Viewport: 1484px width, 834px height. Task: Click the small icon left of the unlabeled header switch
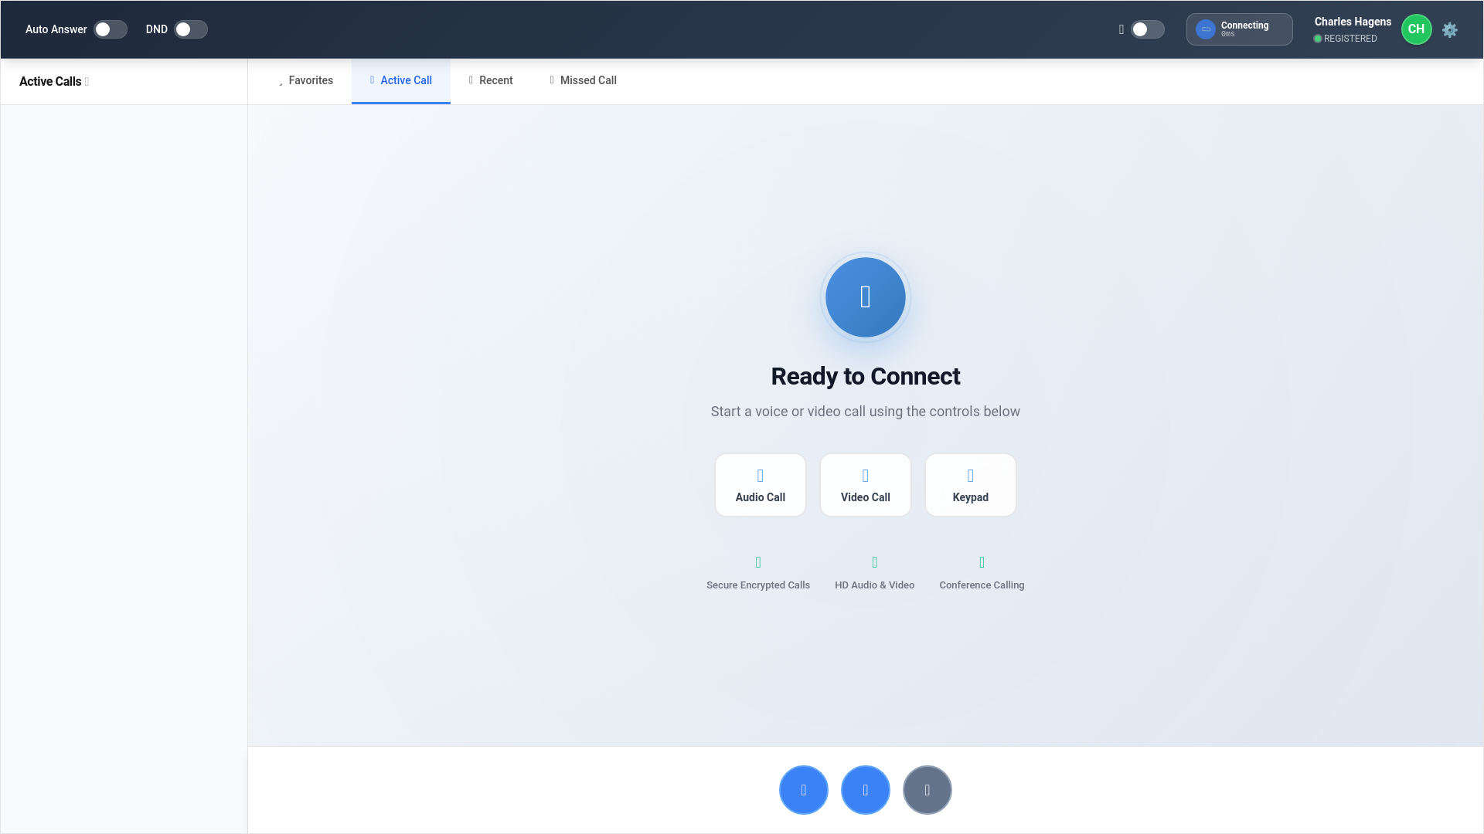(1122, 29)
